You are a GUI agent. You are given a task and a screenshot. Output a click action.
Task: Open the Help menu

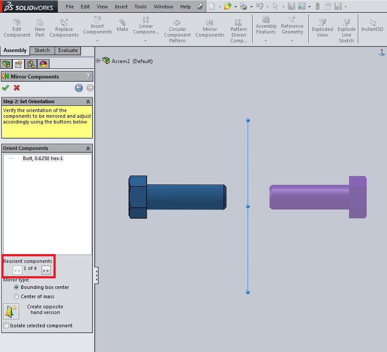(186, 7)
